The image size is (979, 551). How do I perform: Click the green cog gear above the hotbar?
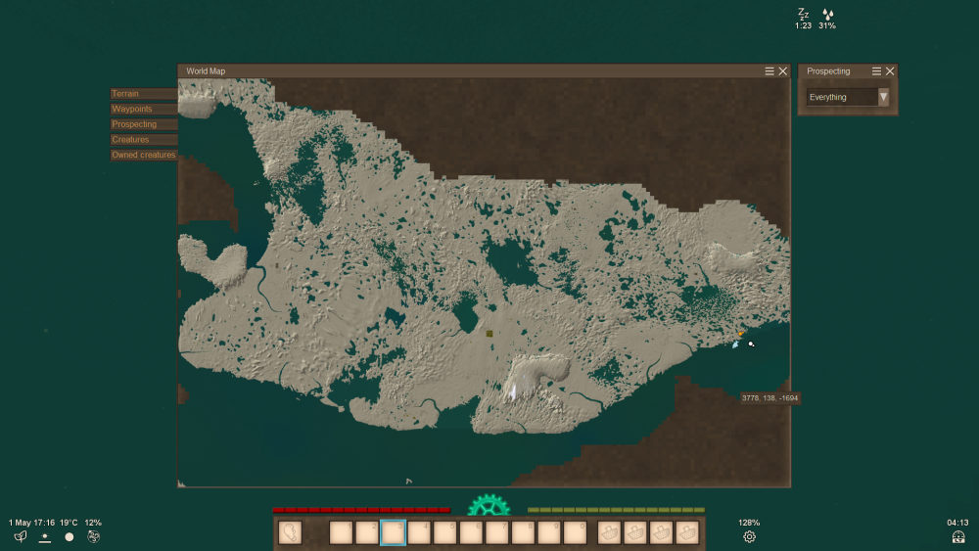click(489, 506)
